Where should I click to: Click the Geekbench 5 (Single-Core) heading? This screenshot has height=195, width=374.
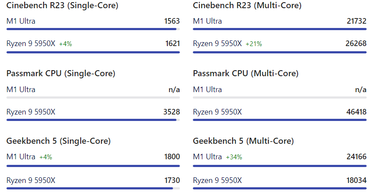58,141
